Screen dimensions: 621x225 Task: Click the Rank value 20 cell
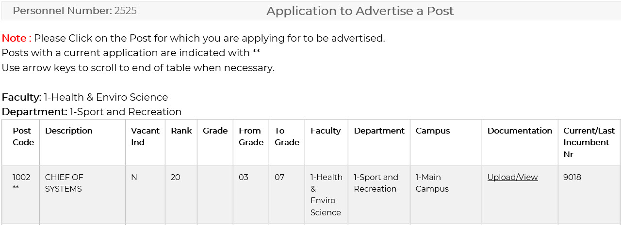tap(176, 177)
